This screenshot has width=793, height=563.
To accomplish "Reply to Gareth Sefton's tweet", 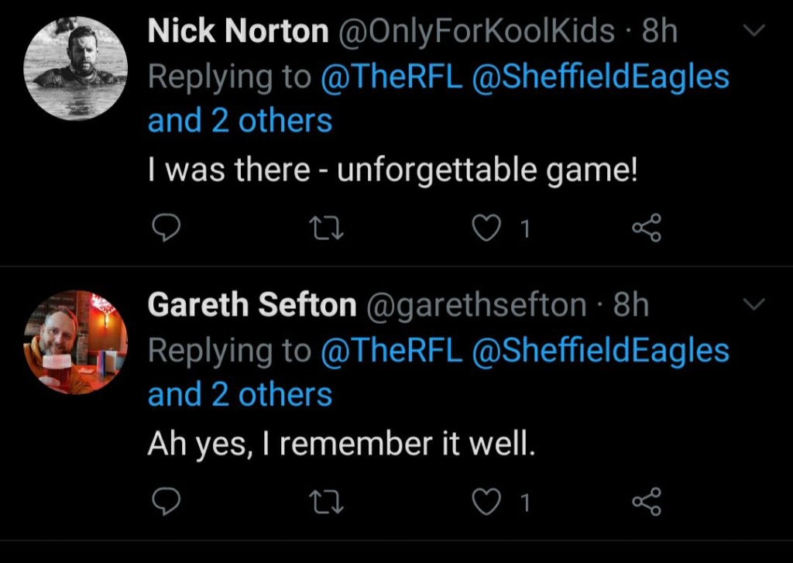I will point(164,503).
